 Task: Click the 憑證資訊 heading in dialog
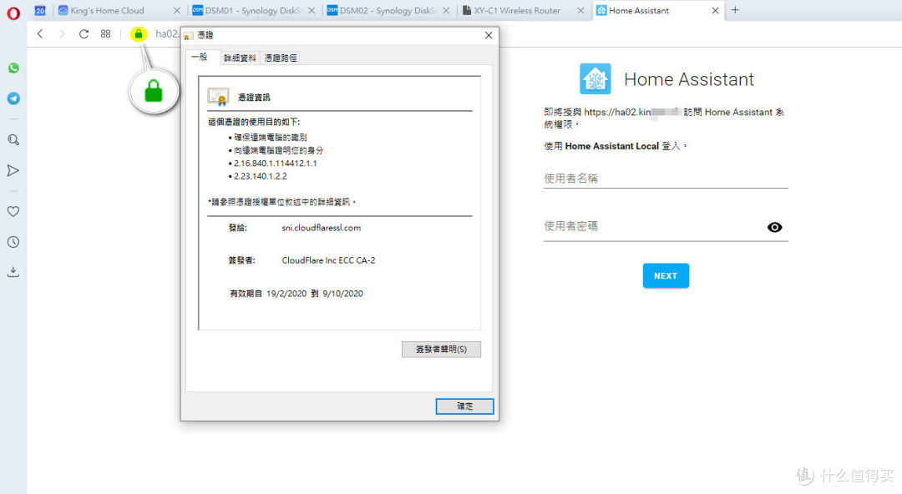(x=254, y=97)
